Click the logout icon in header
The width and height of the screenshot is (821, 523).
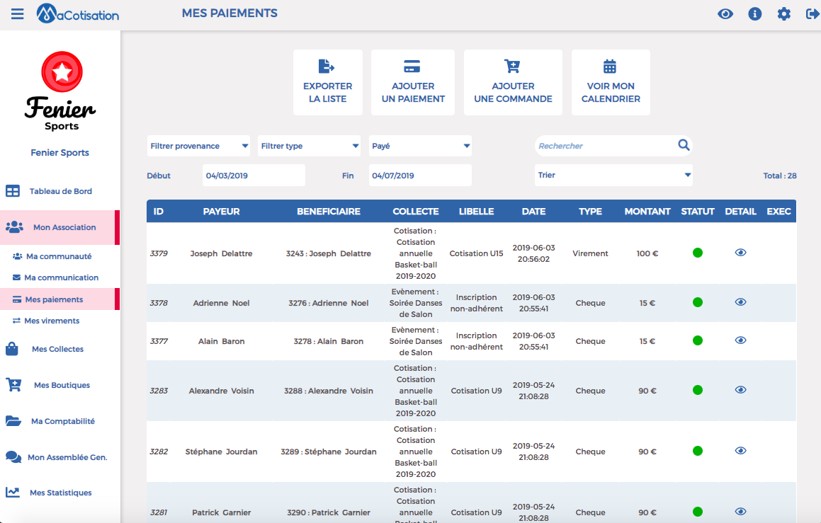pyautogui.click(x=812, y=13)
